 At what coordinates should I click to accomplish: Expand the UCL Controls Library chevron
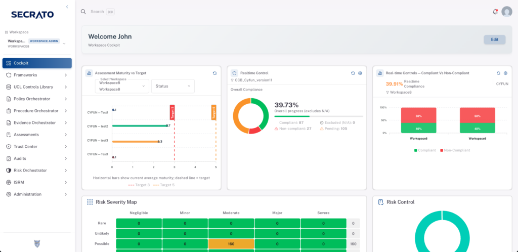coord(66,87)
